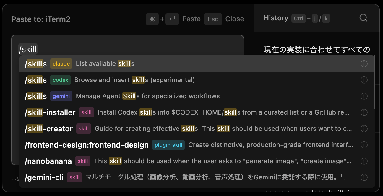The height and width of the screenshot is (196, 383).
Task: Click the k key badge in History
Action: pyautogui.click(x=326, y=19)
